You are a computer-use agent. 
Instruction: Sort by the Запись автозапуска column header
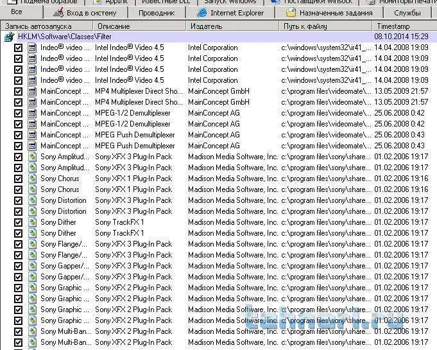pos(47,26)
